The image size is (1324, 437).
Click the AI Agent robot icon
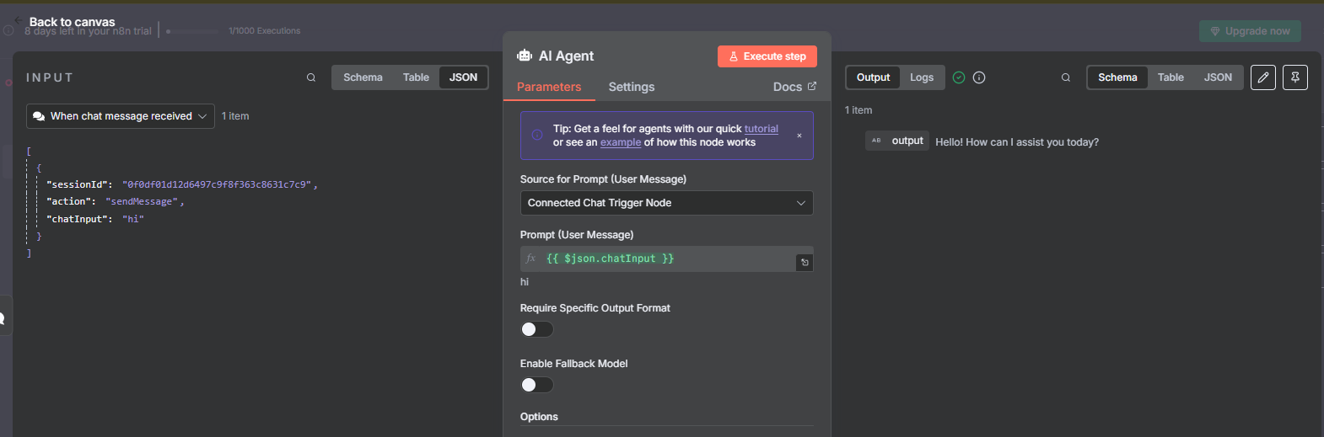(525, 56)
